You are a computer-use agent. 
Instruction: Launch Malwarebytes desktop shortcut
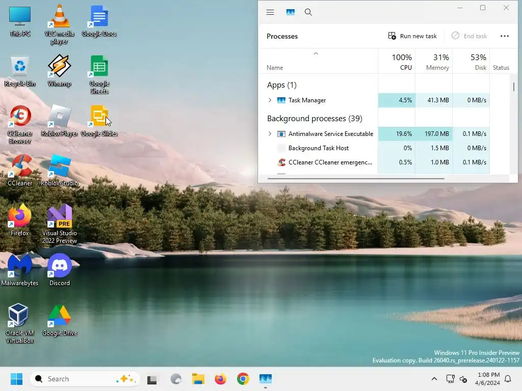click(x=20, y=271)
